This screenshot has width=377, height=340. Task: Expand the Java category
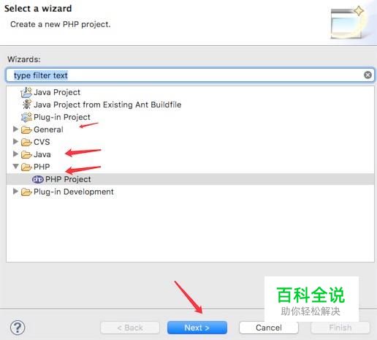(15, 154)
